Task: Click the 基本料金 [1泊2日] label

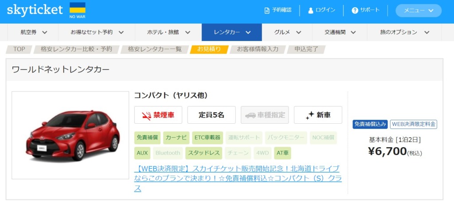Action: pyautogui.click(x=395, y=140)
